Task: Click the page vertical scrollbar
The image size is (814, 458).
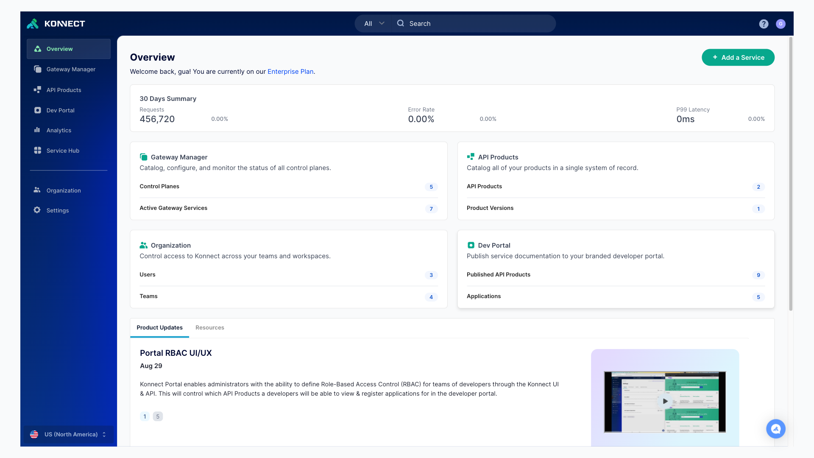Action: [x=790, y=170]
